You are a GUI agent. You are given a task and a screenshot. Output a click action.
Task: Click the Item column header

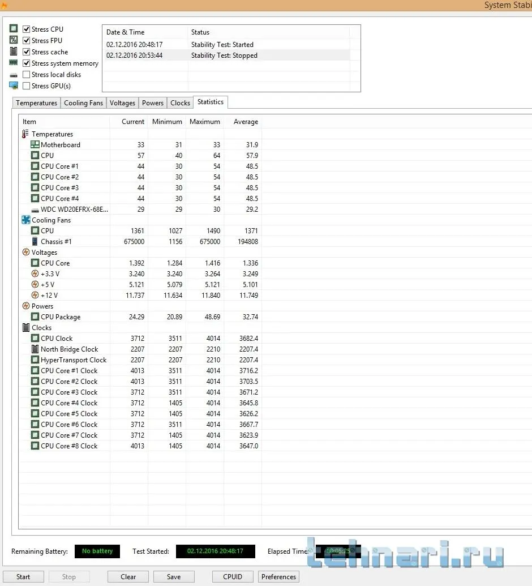coord(65,122)
